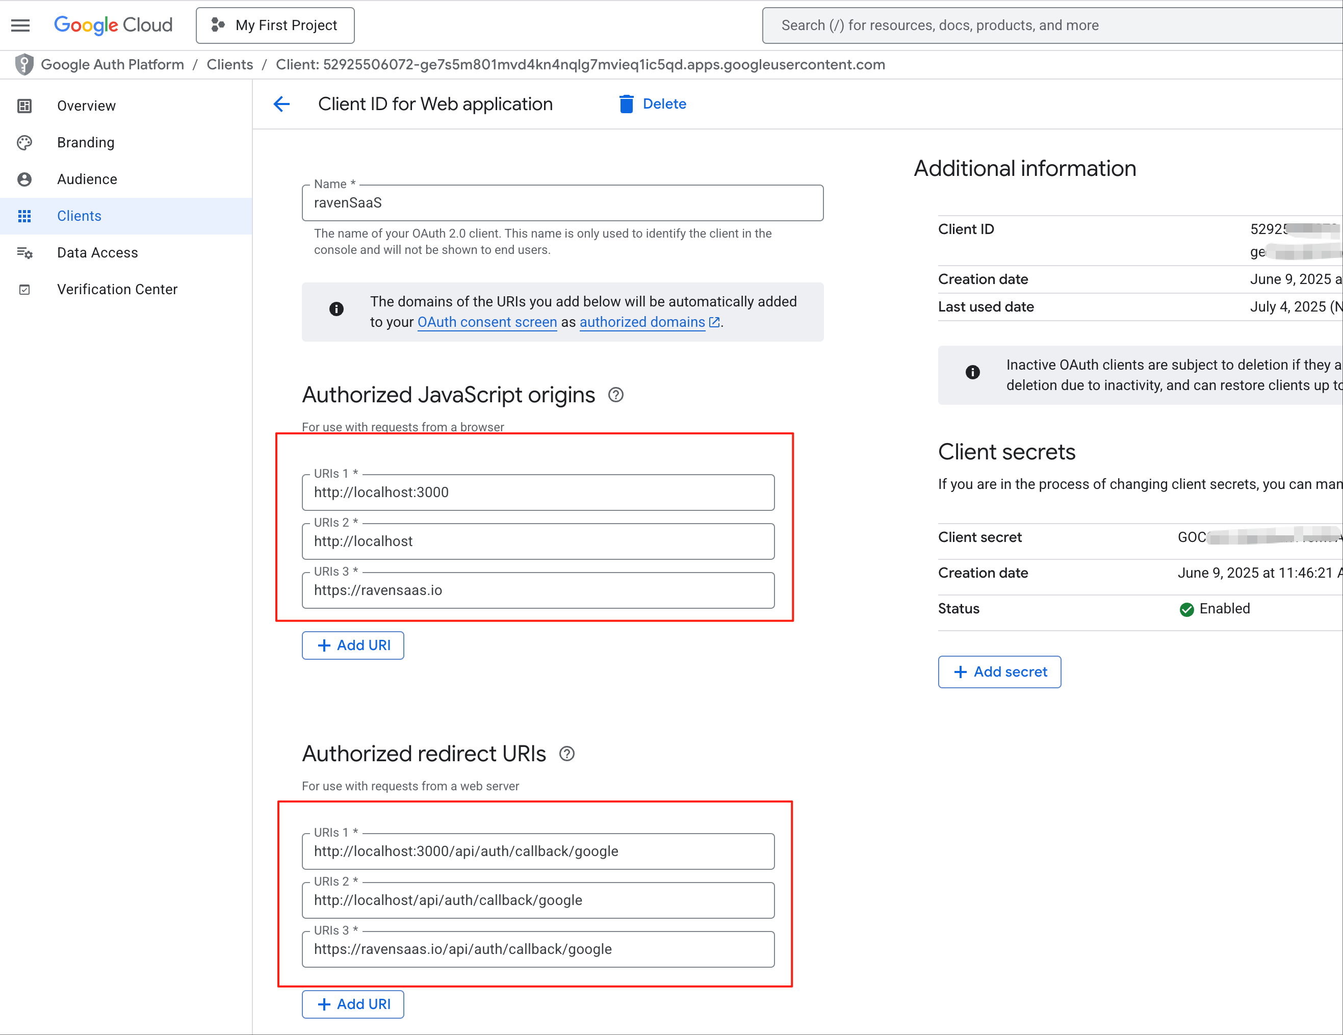Click the Branding palette icon
Screen dimensions: 1343x1035
click(x=24, y=143)
